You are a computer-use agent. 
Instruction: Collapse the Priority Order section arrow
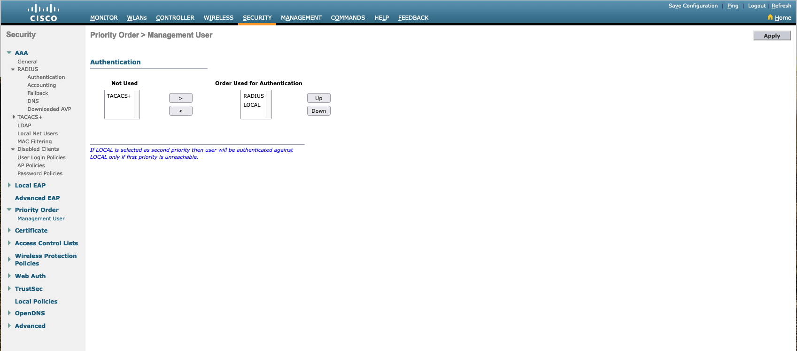9,210
